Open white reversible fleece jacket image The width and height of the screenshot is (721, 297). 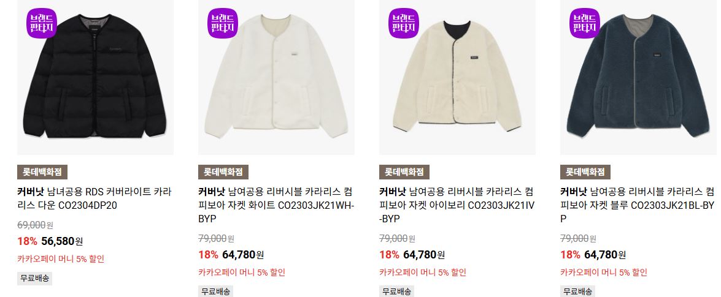point(276,77)
